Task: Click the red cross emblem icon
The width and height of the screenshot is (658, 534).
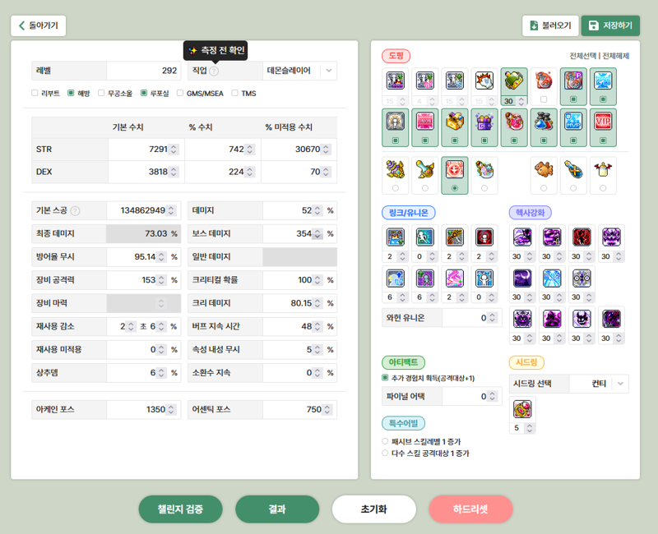Action: 455,169
